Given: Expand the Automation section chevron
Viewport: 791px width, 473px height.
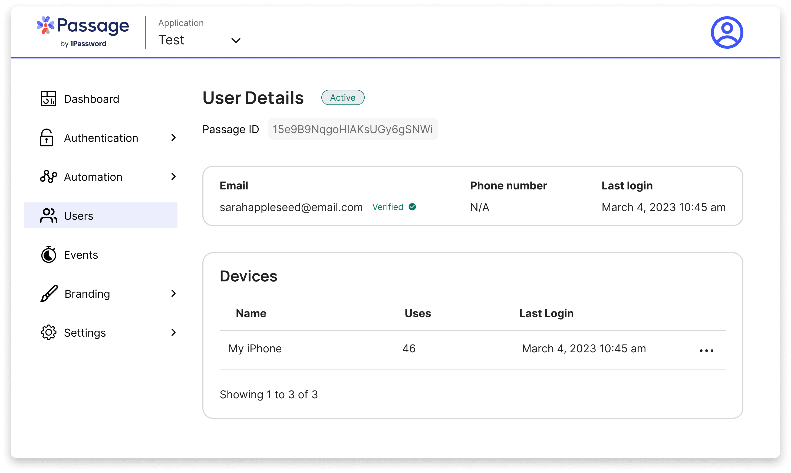Looking at the screenshot, I should click(x=173, y=177).
